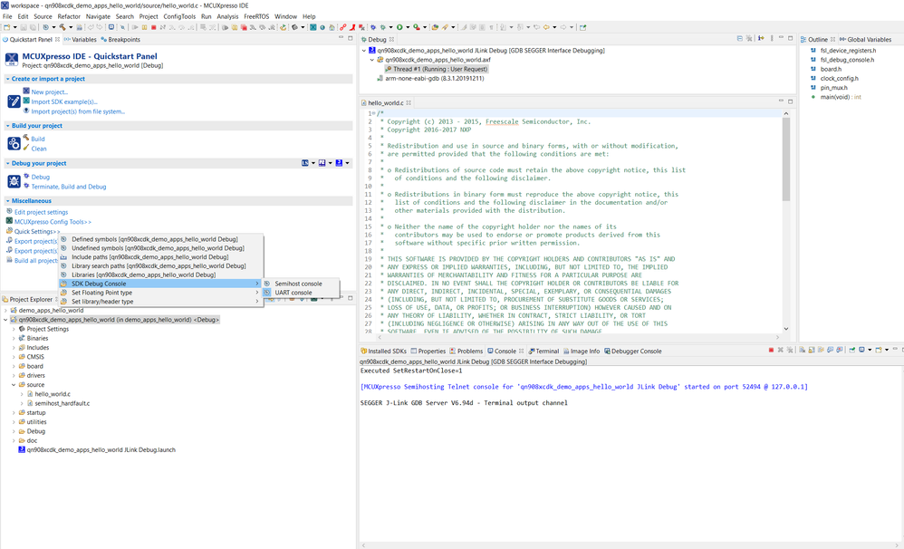This screenshot has width=904, height=549.
Task: Click the Open Console icon in Console toolbar
Action: [x=878, y=350]
